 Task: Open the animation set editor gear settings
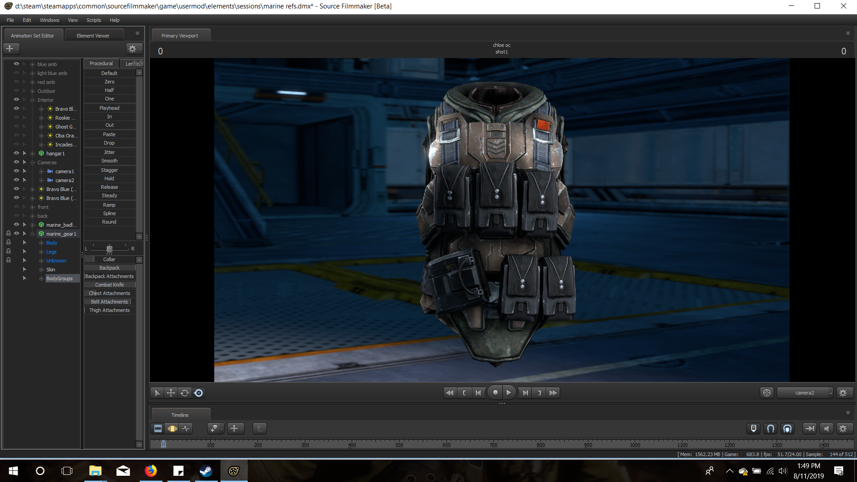tap(133, 49)
